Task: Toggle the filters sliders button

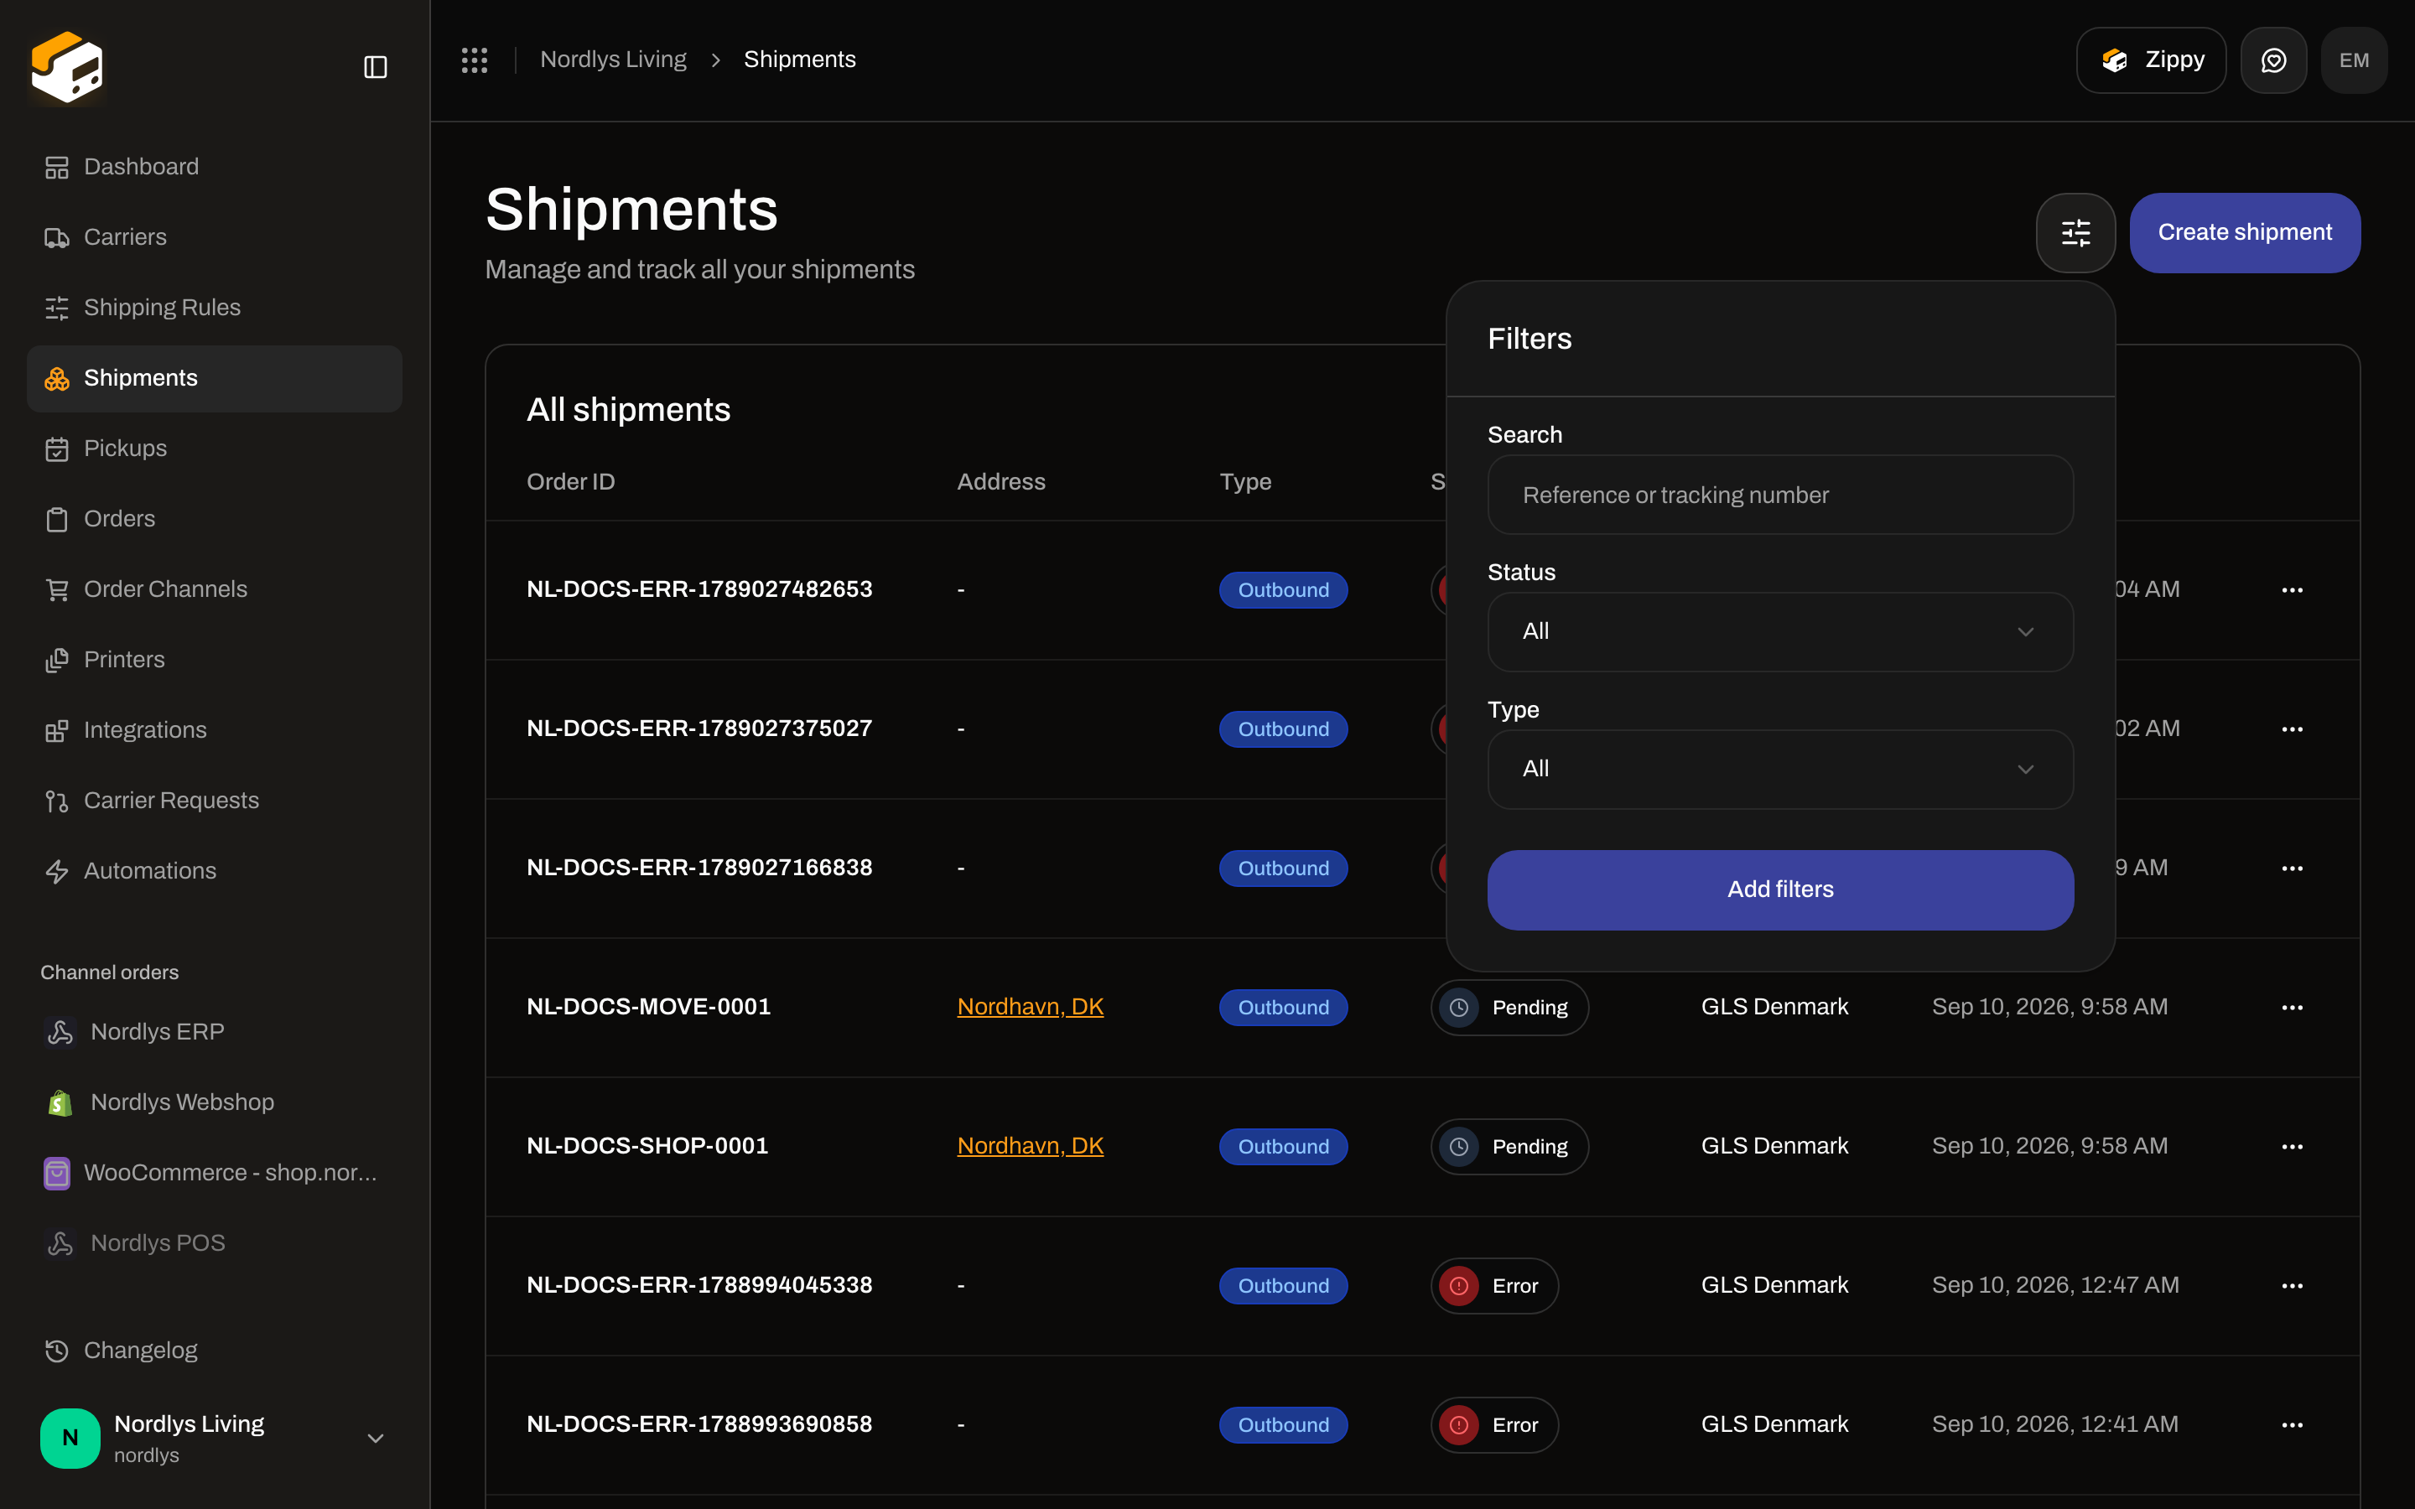Action: point(2075,232)
